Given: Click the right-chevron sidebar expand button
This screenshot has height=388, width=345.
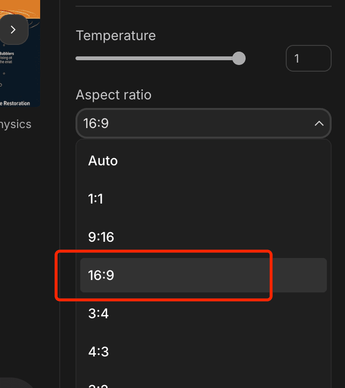Looking at the screenshot, I should point(13,30).
